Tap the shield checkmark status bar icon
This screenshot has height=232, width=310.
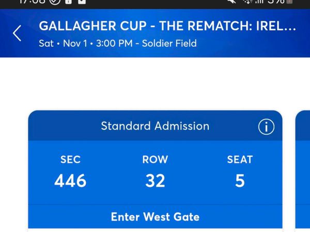56,2
